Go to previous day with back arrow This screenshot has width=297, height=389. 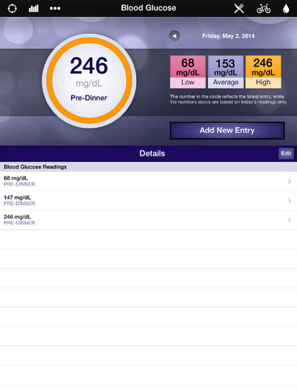pos(175,36)
